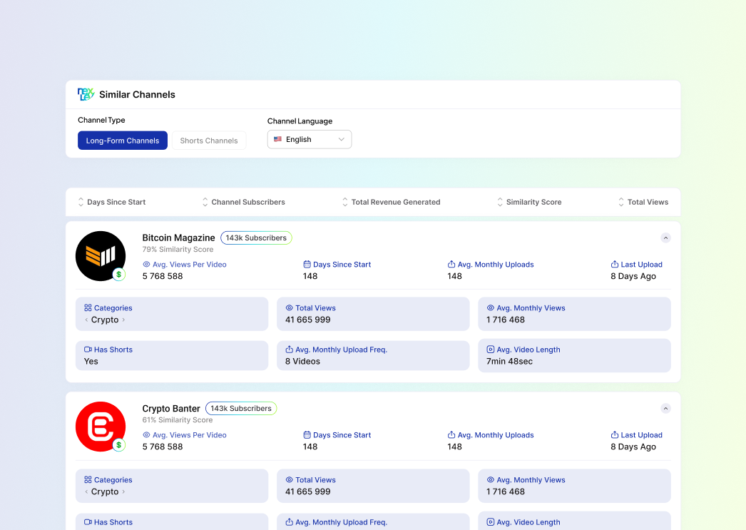Click Crypto Banter's Avg. Views Per Video value 5 768 588
Image resolution: width=746 pixels, height=530 pixels.
point(163,447)
